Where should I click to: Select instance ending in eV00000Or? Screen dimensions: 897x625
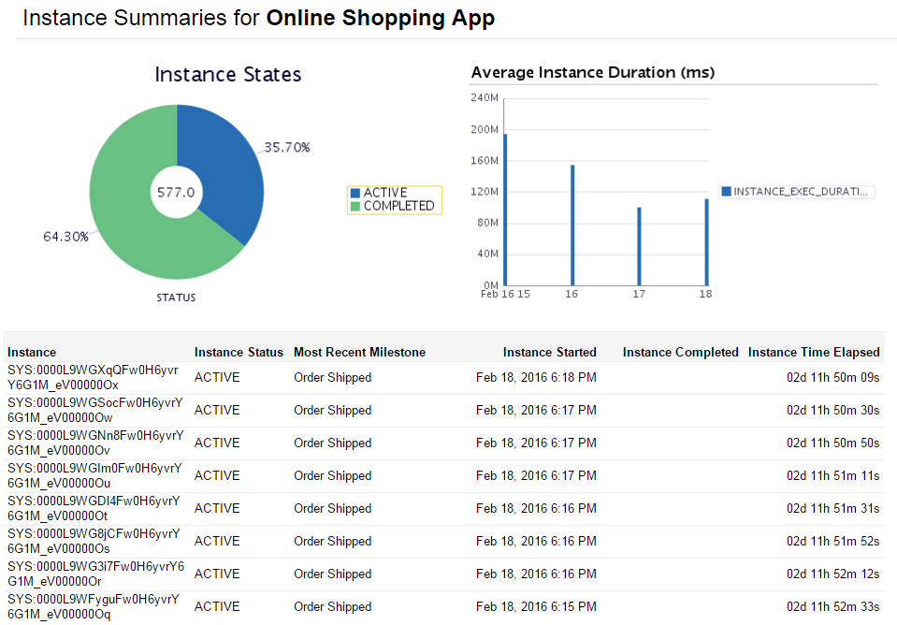pos(96,574)
